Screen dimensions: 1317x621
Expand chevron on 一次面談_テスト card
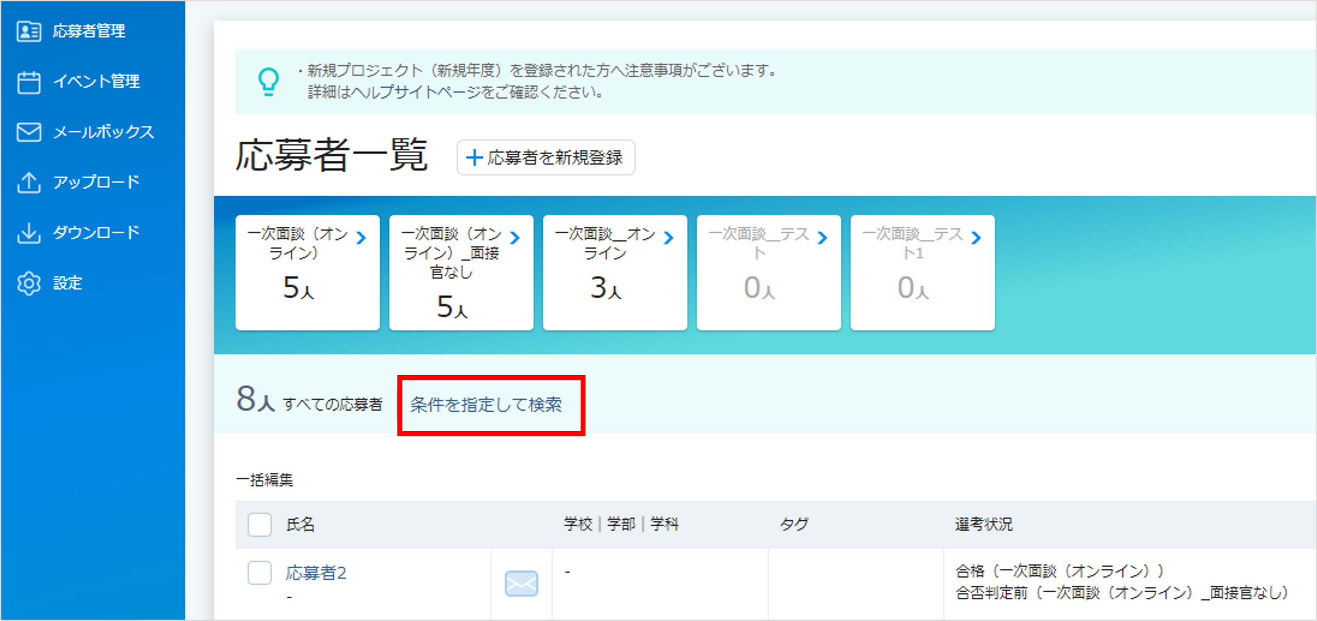click(823, 237)
